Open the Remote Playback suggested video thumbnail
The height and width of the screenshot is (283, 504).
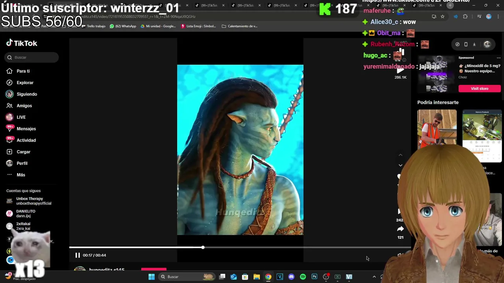pos(482,136)
